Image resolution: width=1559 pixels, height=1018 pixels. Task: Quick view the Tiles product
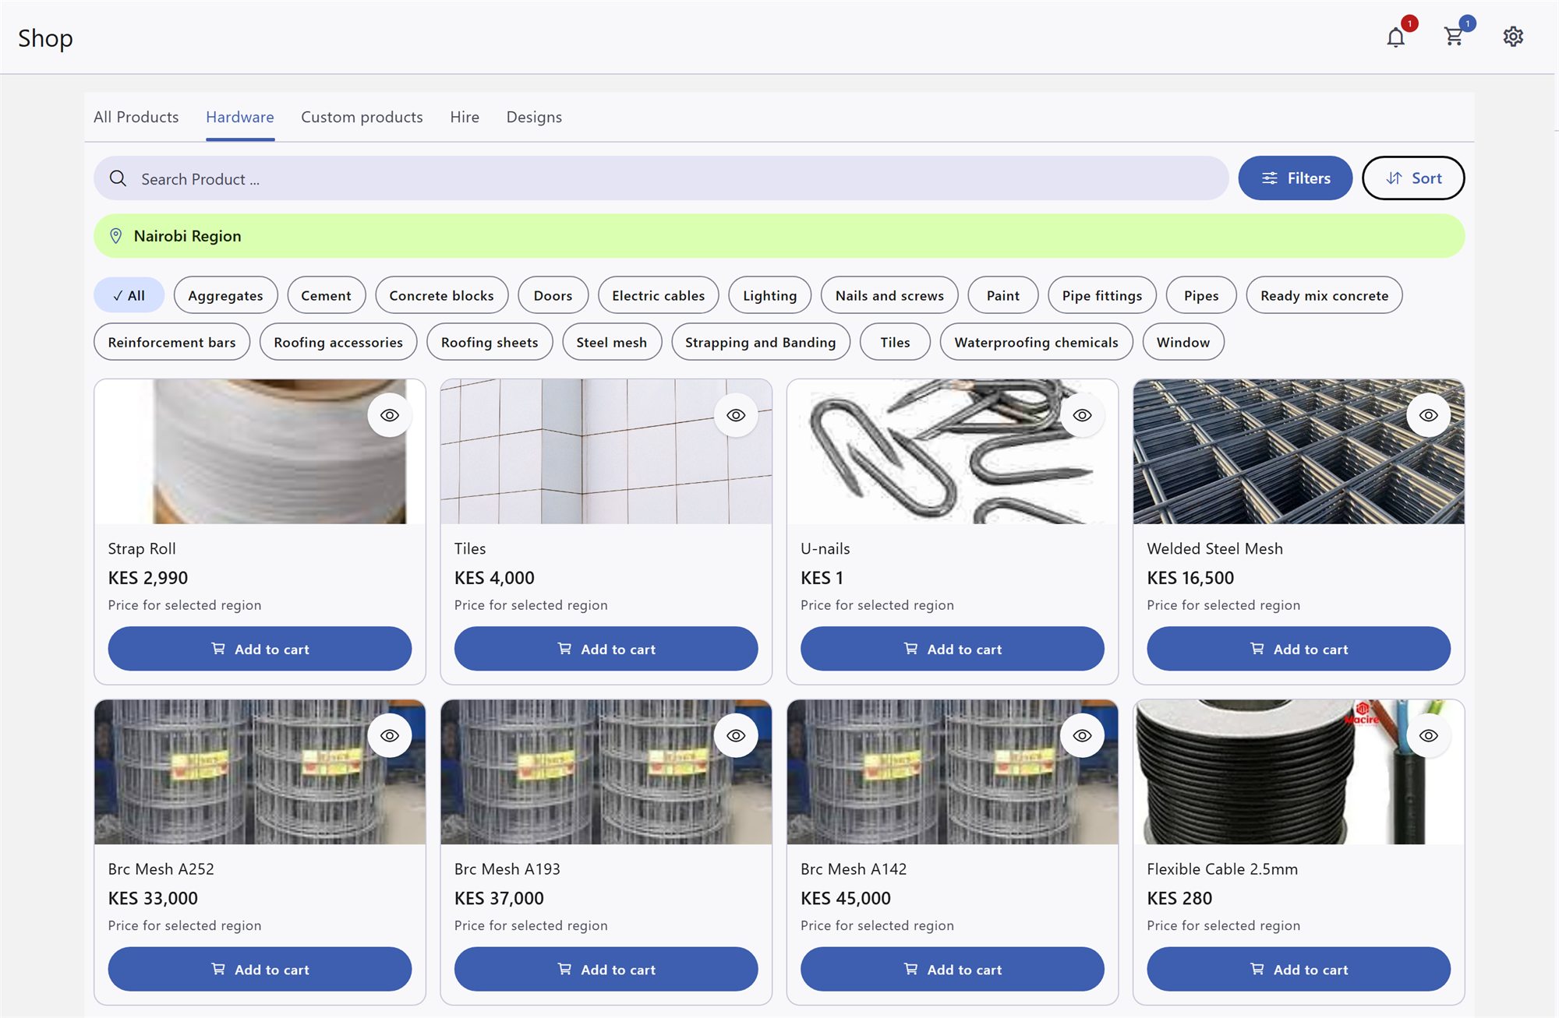tap(736, 415)
